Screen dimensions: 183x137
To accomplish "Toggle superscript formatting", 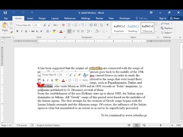I will tap(42, 31).
